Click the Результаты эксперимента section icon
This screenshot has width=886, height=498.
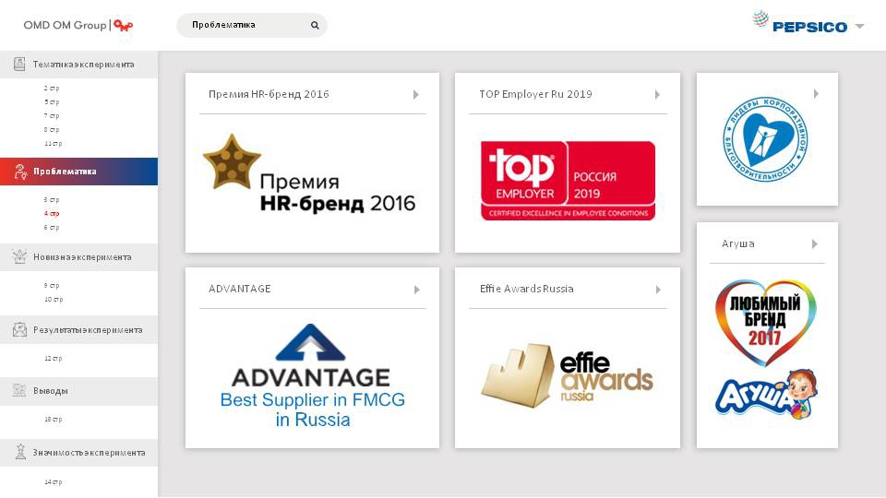point(19,329)
